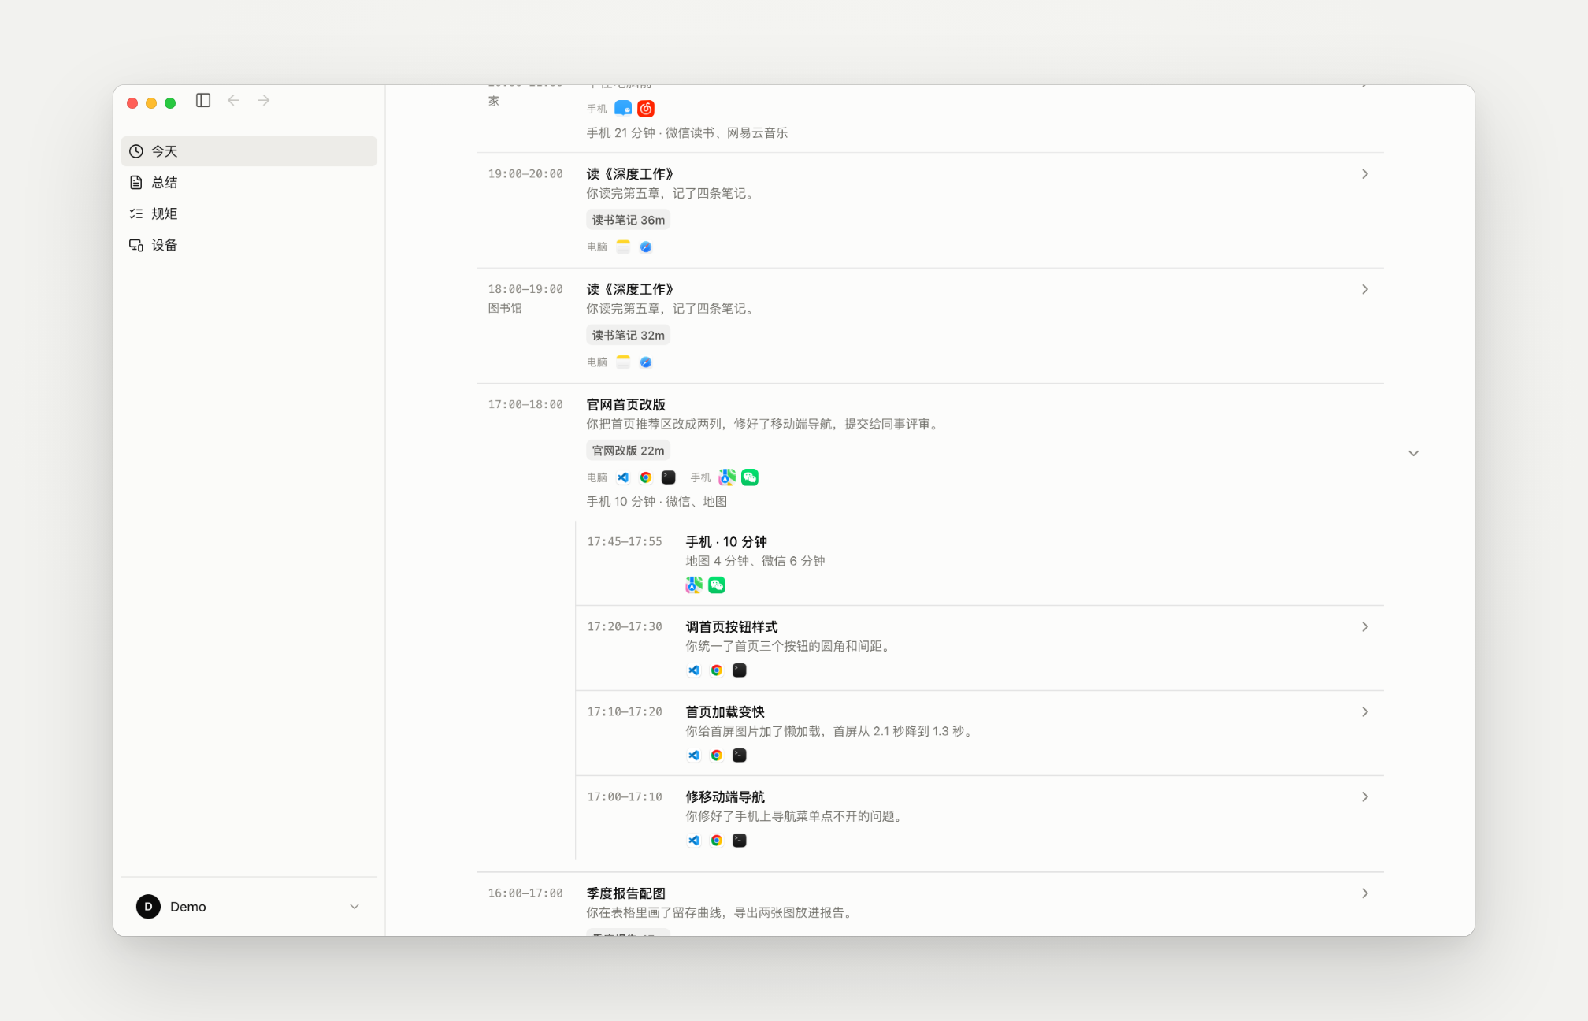Click the 官网改版 22m tag
The image size is (1588, 1021).
[629, 451]
